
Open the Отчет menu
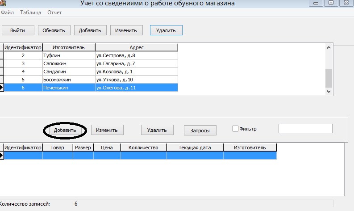click(54, 13)
